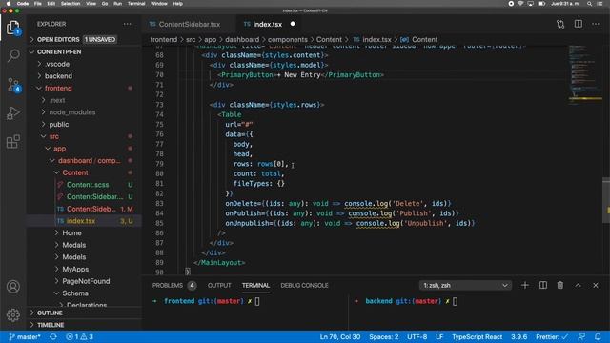Change indentation via 'Spaces: 2'
Image resolution: width=610 pixels, height=343 pixels.
pyautogui.click(x=383, y=336)
